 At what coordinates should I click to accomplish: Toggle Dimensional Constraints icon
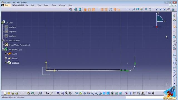[x=119, y=9]
